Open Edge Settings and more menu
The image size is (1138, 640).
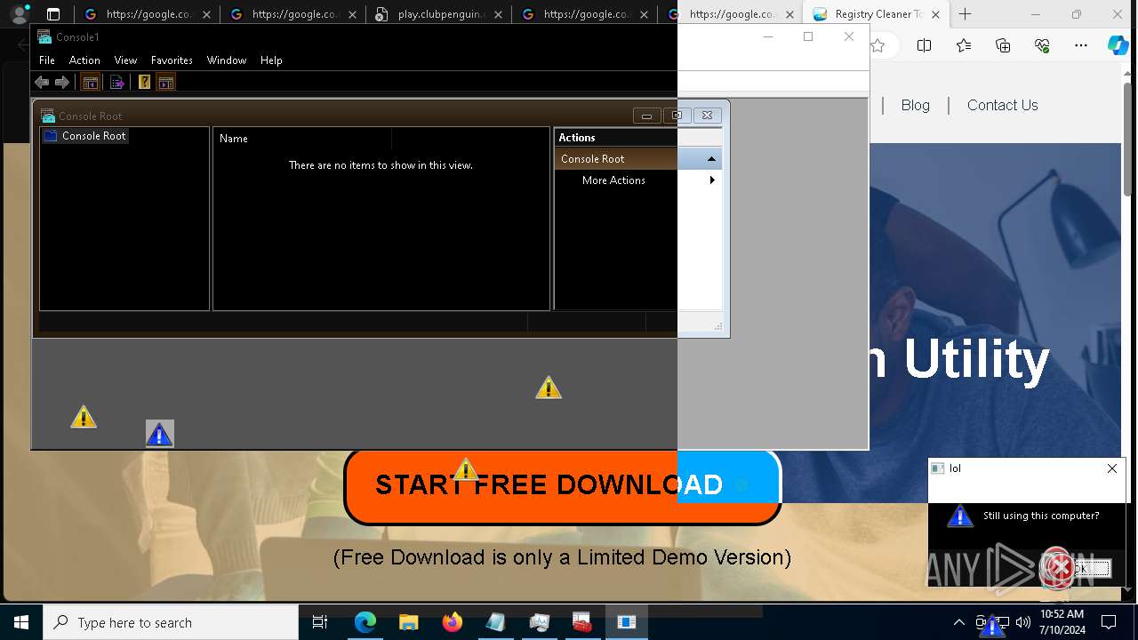(x=1081, y=45)
